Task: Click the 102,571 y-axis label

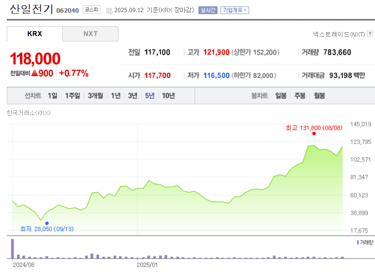Action: (x=360, y=159)
